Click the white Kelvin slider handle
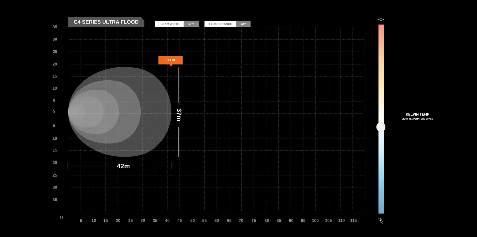Viewport: 477px width, 237px height. click(381, 127)
